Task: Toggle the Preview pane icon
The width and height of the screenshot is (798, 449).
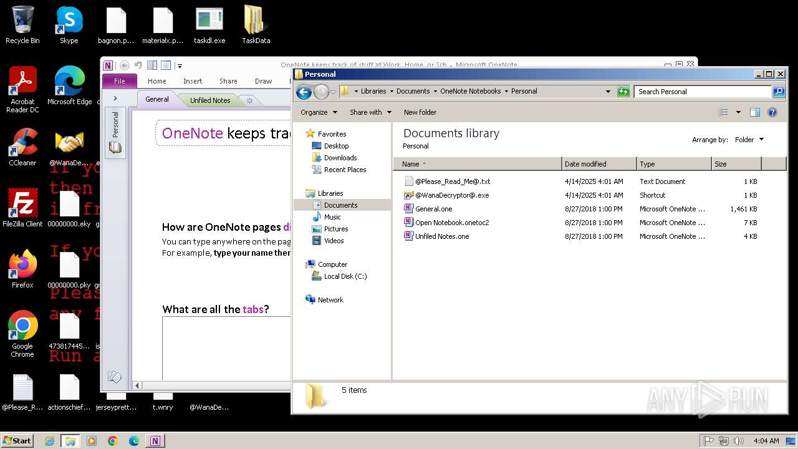Action: tap(755, 112)
